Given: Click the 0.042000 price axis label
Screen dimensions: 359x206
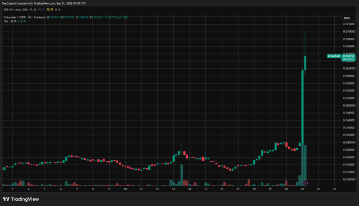Looking at the screenshot, I should coord(348,135).
